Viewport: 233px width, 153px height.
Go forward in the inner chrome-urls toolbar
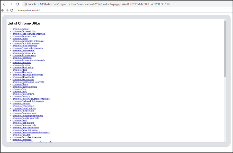point(7,10)
